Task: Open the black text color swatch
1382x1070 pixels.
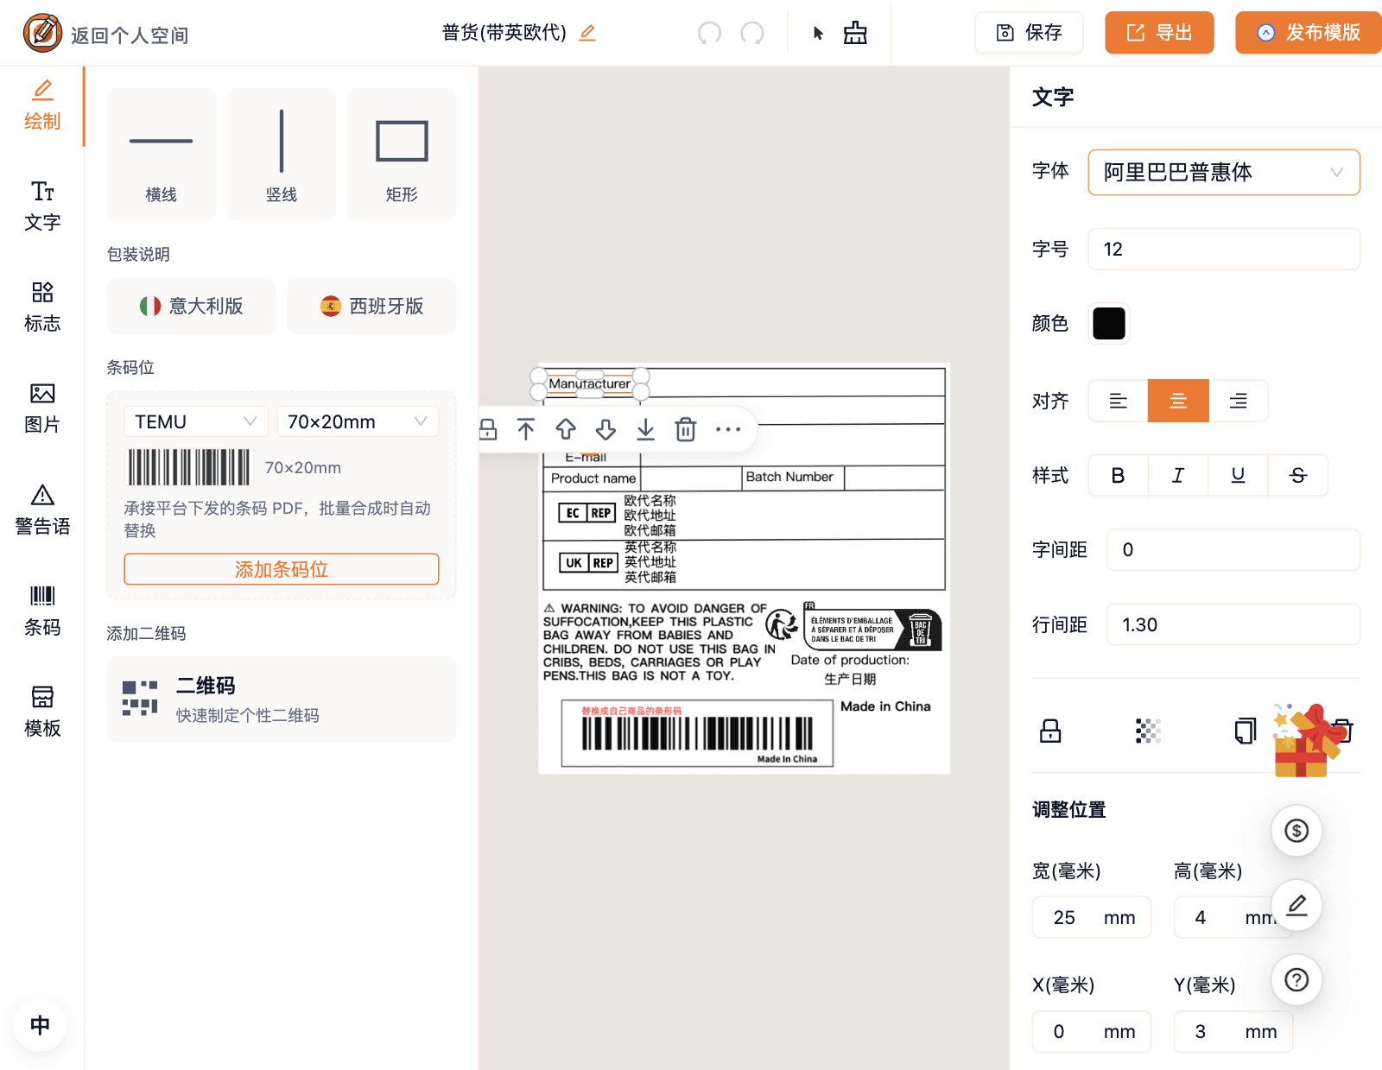Action: point(1109,323)
